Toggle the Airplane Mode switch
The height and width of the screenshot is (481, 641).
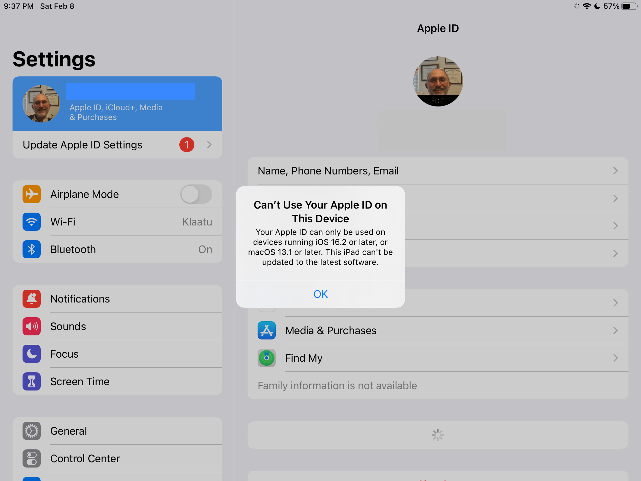(196, 194)
